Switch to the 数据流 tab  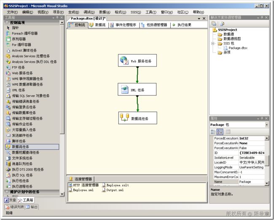(98, 25)
